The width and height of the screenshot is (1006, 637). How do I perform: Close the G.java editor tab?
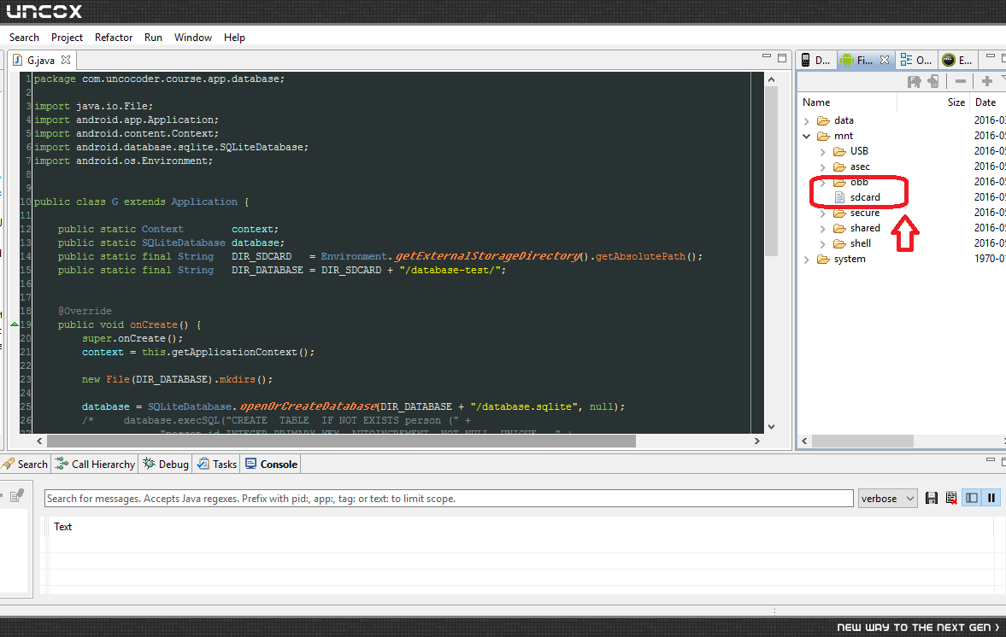(66, 60)
